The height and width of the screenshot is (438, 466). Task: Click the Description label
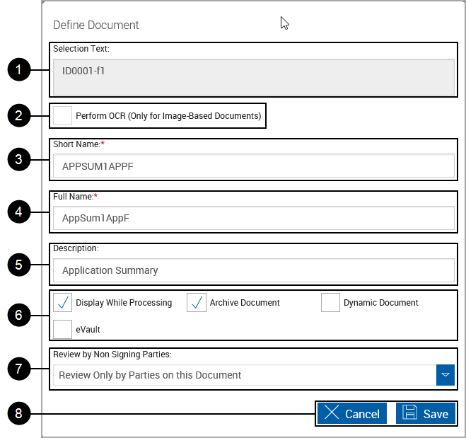[76, 248]
